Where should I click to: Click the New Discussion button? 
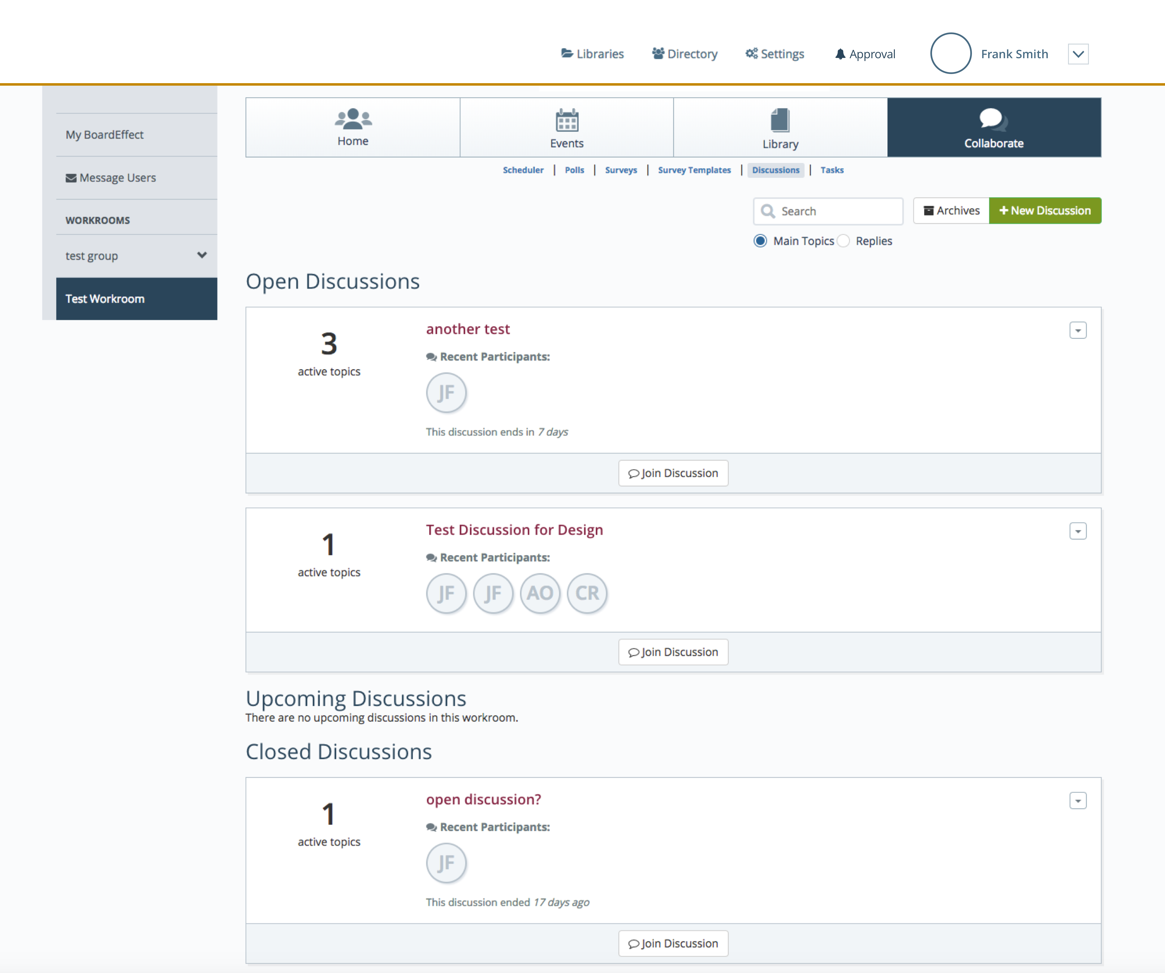1045,211
